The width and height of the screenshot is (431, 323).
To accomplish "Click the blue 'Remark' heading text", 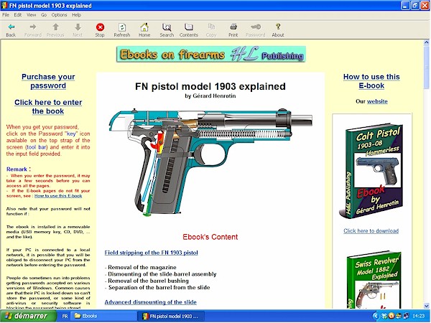I will pyautogui.click(x=17, y=169).
